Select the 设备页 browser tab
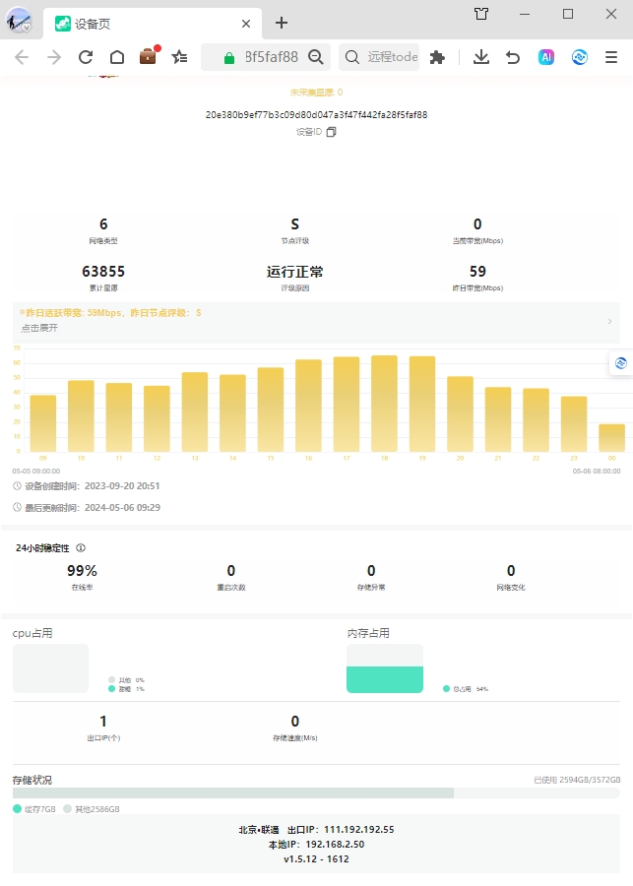The width and height of the screenshot is (633, 886). coord(148,23)
